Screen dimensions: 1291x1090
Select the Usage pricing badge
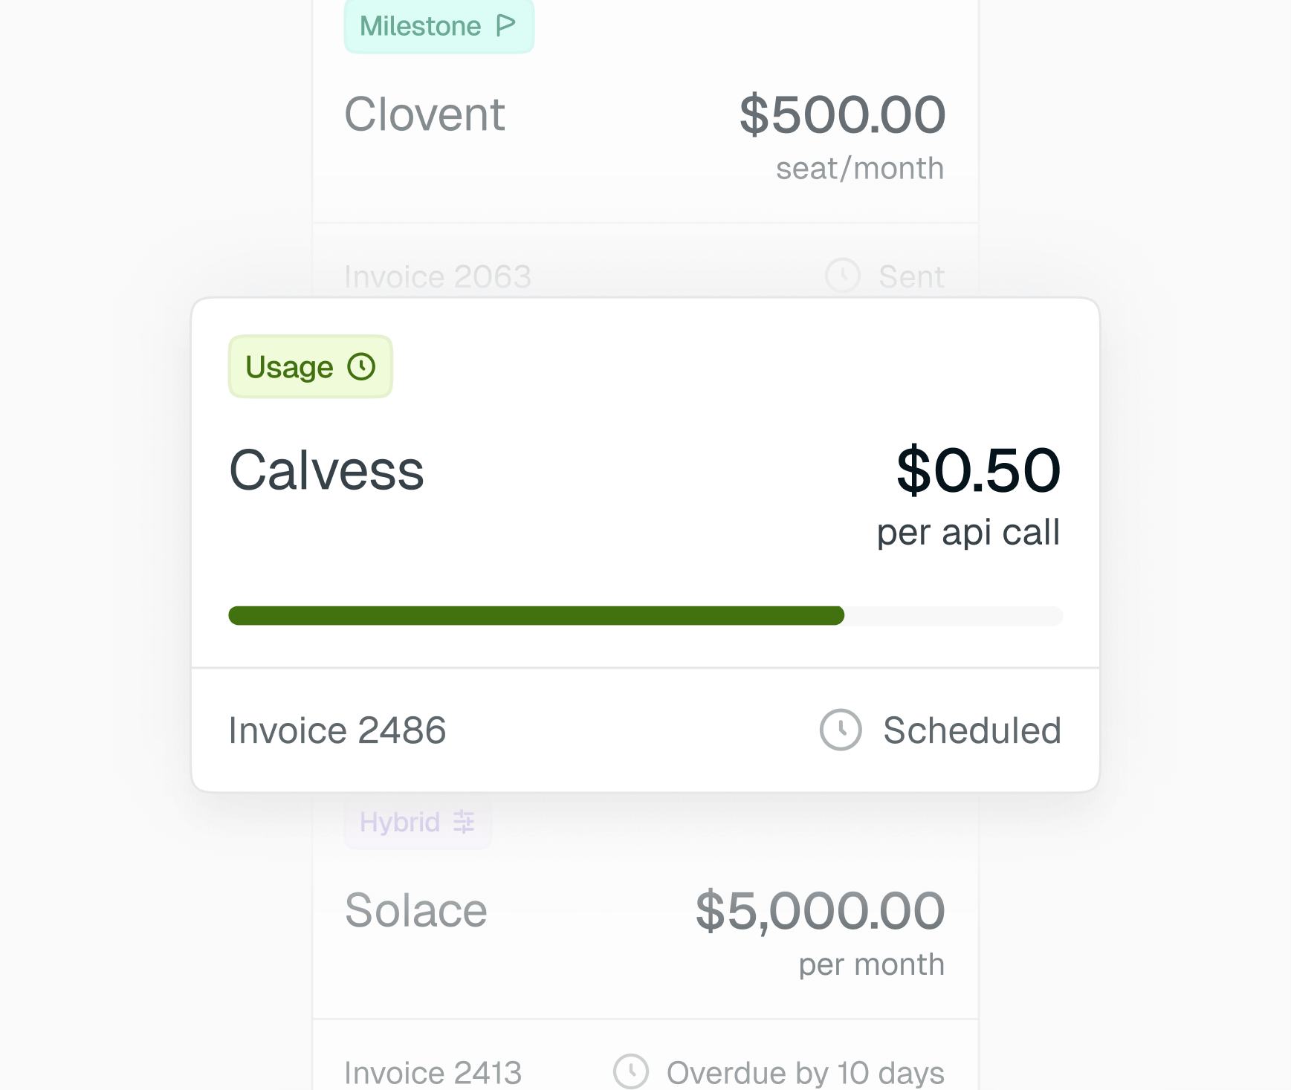point(310,366)
